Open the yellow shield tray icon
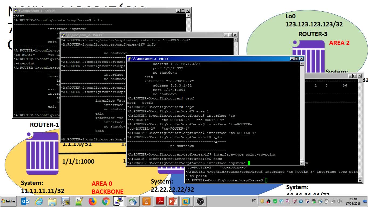 pyautogui.click(x=262, y=201)
